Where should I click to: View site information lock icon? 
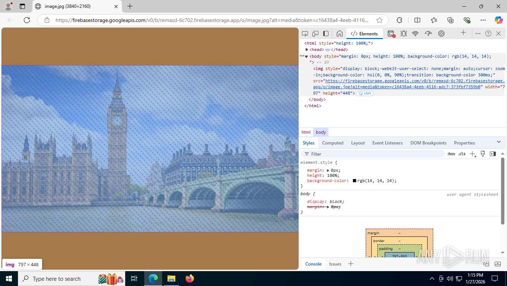click(x=47, y=20)
